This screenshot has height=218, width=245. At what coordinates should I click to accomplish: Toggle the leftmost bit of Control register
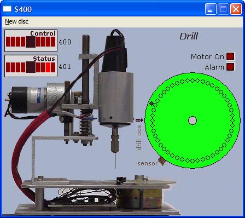(8, 42)
